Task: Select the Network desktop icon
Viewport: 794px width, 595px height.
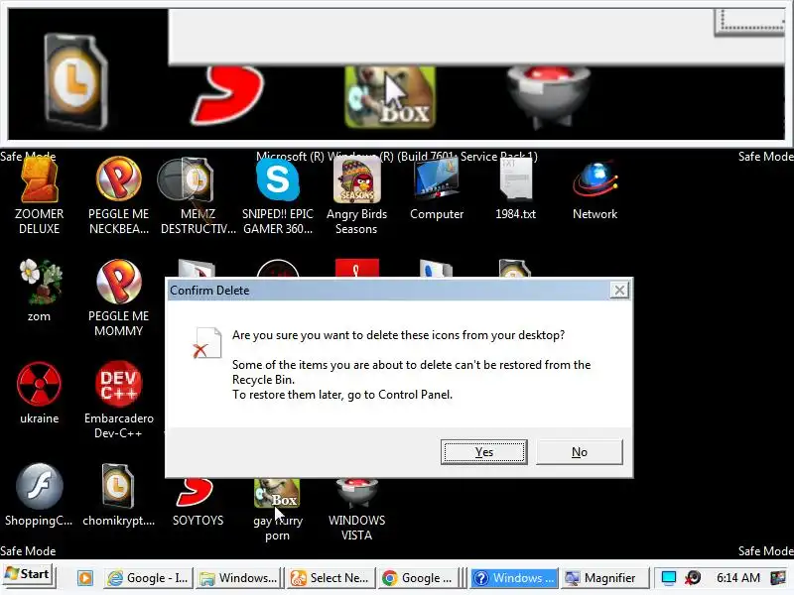Action: [595, 188]
